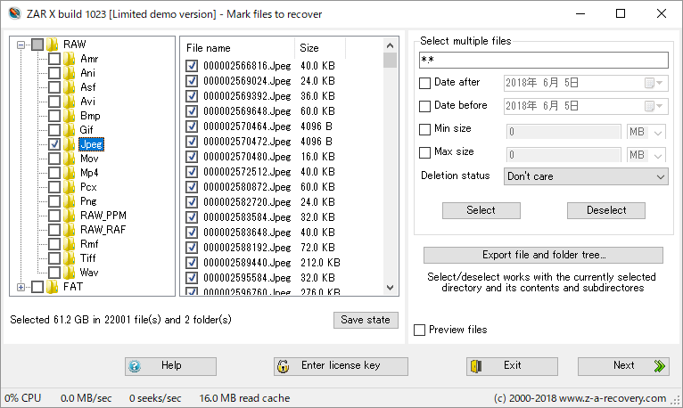Check the FAT folder checkbox
This screenshot has width=683, height=408.
click(37, 287)
